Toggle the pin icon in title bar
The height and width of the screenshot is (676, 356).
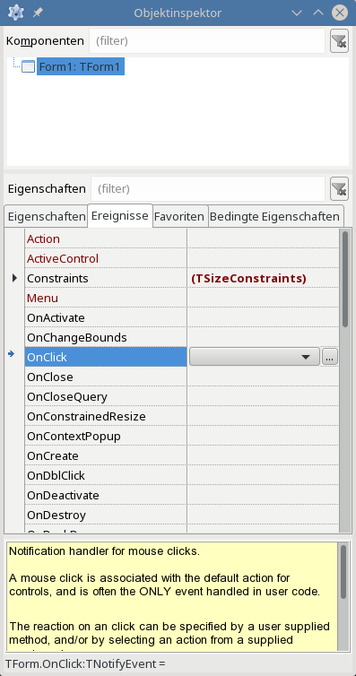37,13
